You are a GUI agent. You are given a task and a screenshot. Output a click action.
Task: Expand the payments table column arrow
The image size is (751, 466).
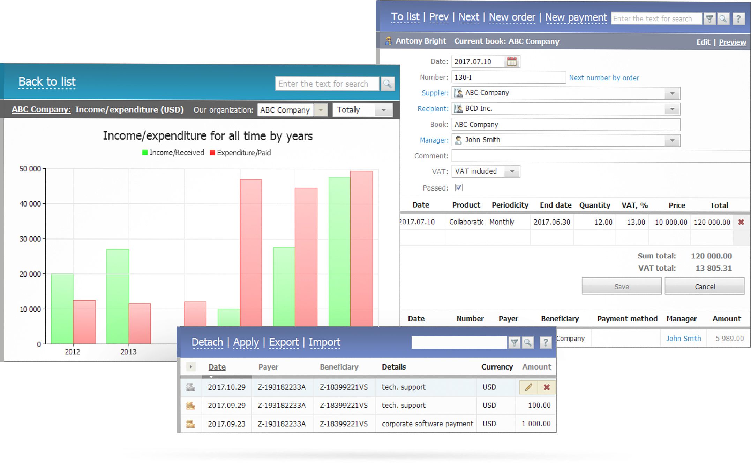(x=190, y=366)
